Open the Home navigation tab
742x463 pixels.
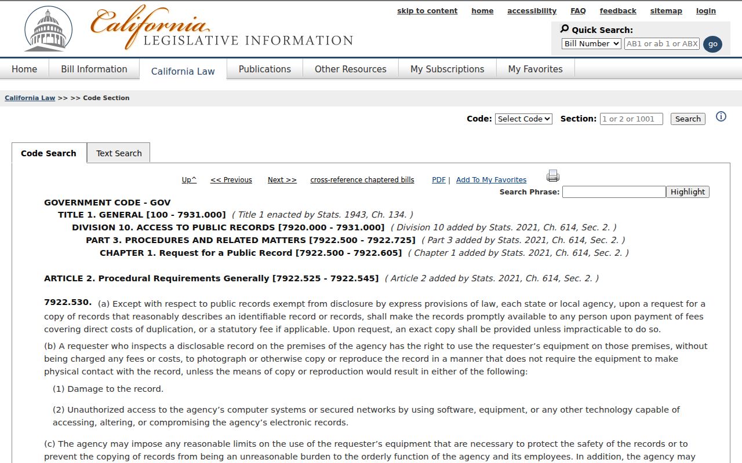24,69
